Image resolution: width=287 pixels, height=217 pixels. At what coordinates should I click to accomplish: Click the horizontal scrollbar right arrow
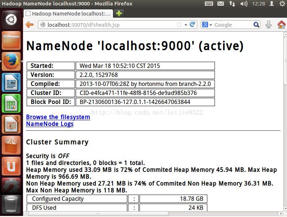281,213
